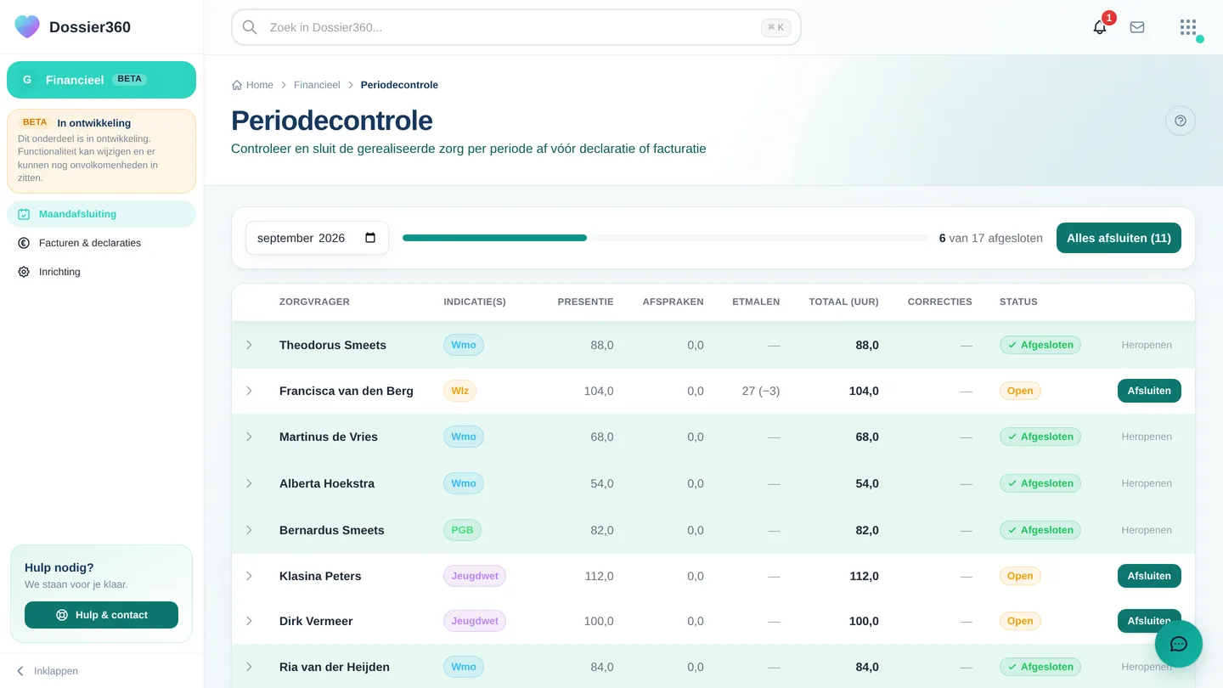The image size is (1223, 688).
Task: Click Alles afsluiten (11) button
Action: tap(1119, 238)
